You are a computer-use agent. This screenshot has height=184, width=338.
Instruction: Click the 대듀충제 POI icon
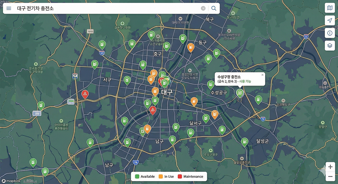coord(325,83)
